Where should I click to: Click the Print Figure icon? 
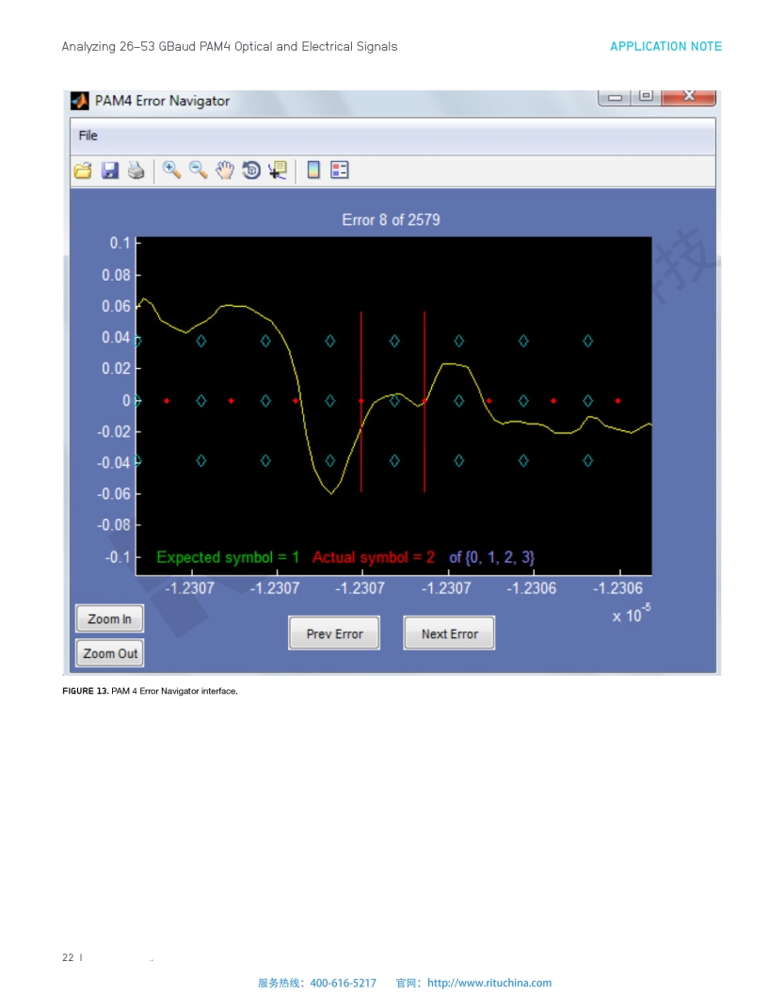(x=136, y=170)
